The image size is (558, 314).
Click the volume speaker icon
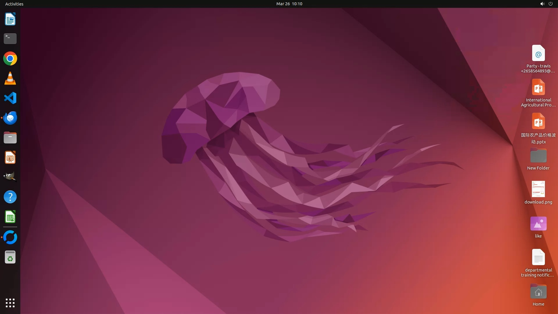click(x=542, y=4)
